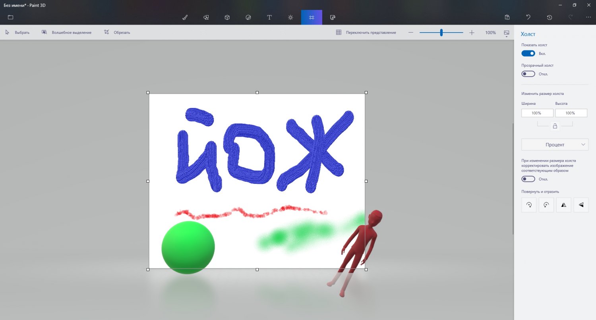The image size is (596, 320).
Task: Click the Обрезать crop tool
Action: [x=117, y=33]
